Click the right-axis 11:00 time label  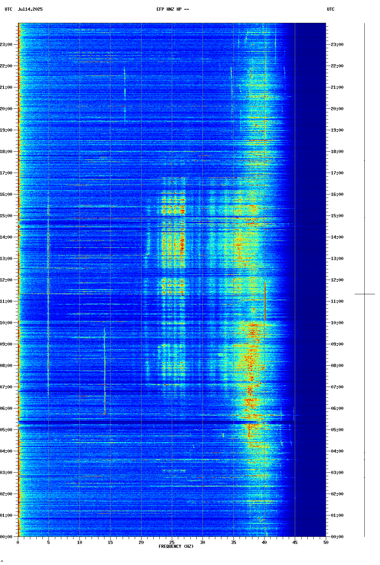tap(337, 301)
